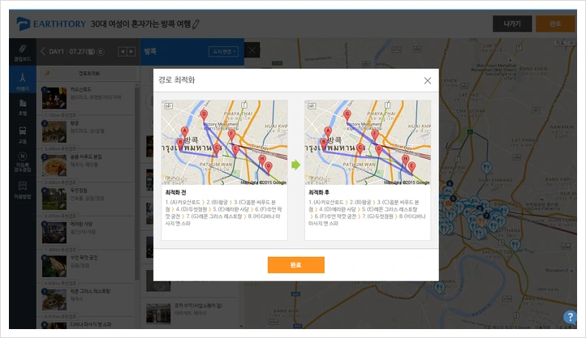Viewport: 586px width, 338px height.
Task: Close the 방콕 panel with X icon
Action: 252,50
